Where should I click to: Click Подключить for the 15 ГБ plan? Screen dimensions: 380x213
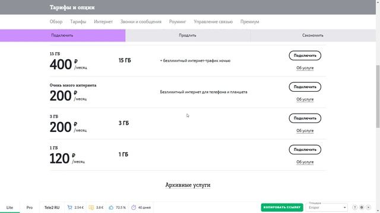coord(305,56)
